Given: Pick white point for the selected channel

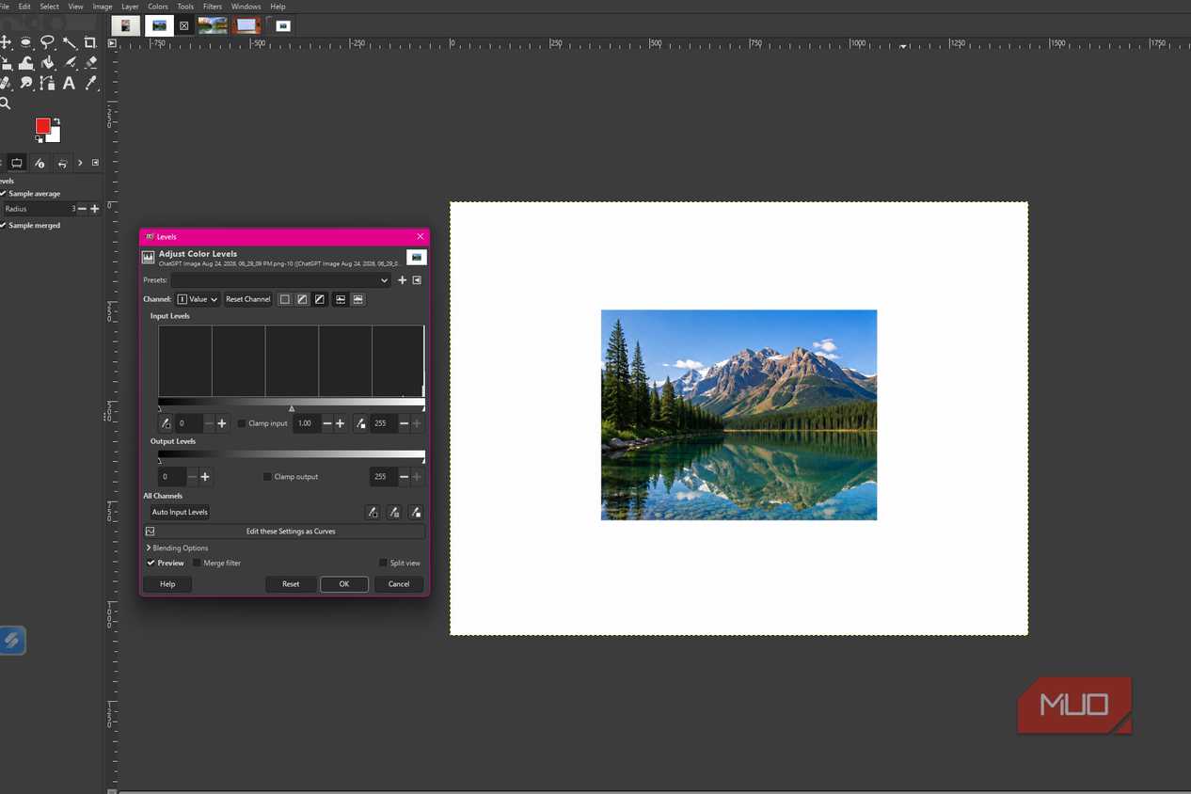Looking at the screenshot, I should (360, 423).
